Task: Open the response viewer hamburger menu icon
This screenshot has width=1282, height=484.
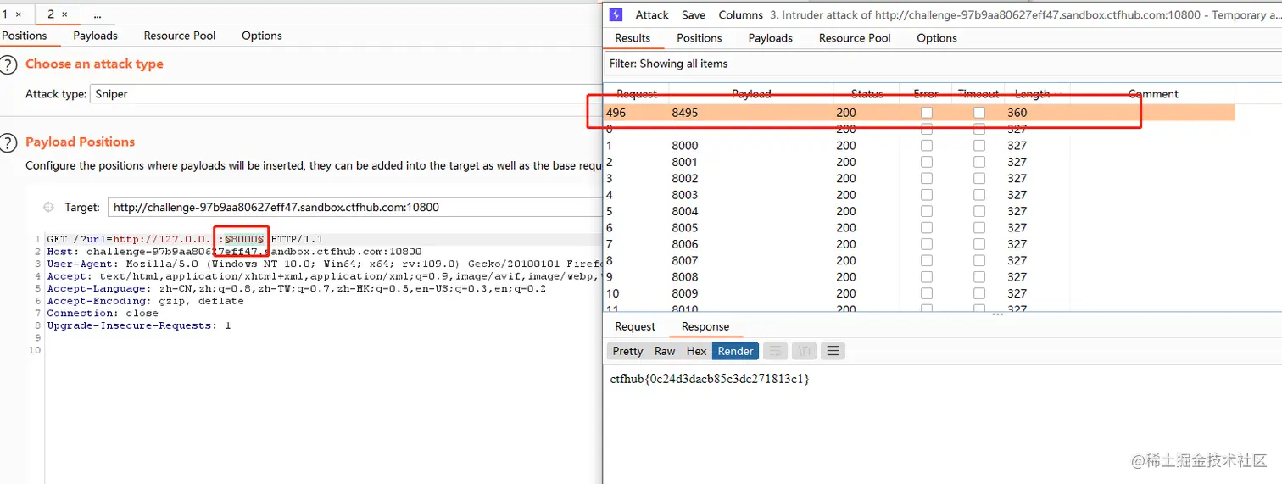Action: 833,351
